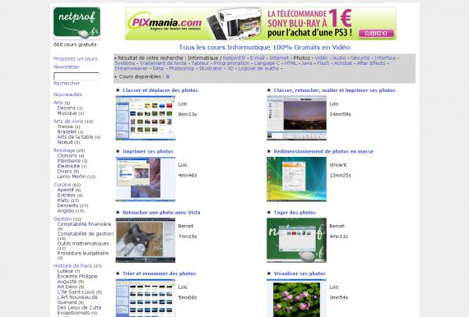Open the Newsletter link
The height and width of the screenshot is (317, 469).
[x=67, y=67]
